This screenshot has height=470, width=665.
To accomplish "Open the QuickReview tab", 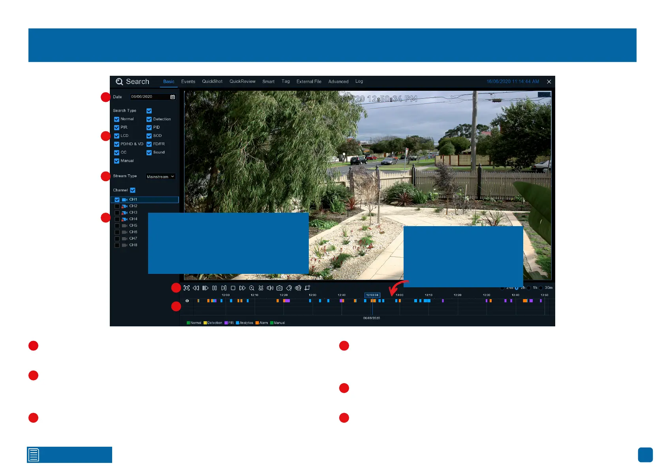I will point(242,82).
